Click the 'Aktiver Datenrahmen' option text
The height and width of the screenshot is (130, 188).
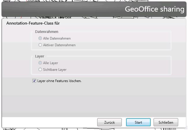59,45
